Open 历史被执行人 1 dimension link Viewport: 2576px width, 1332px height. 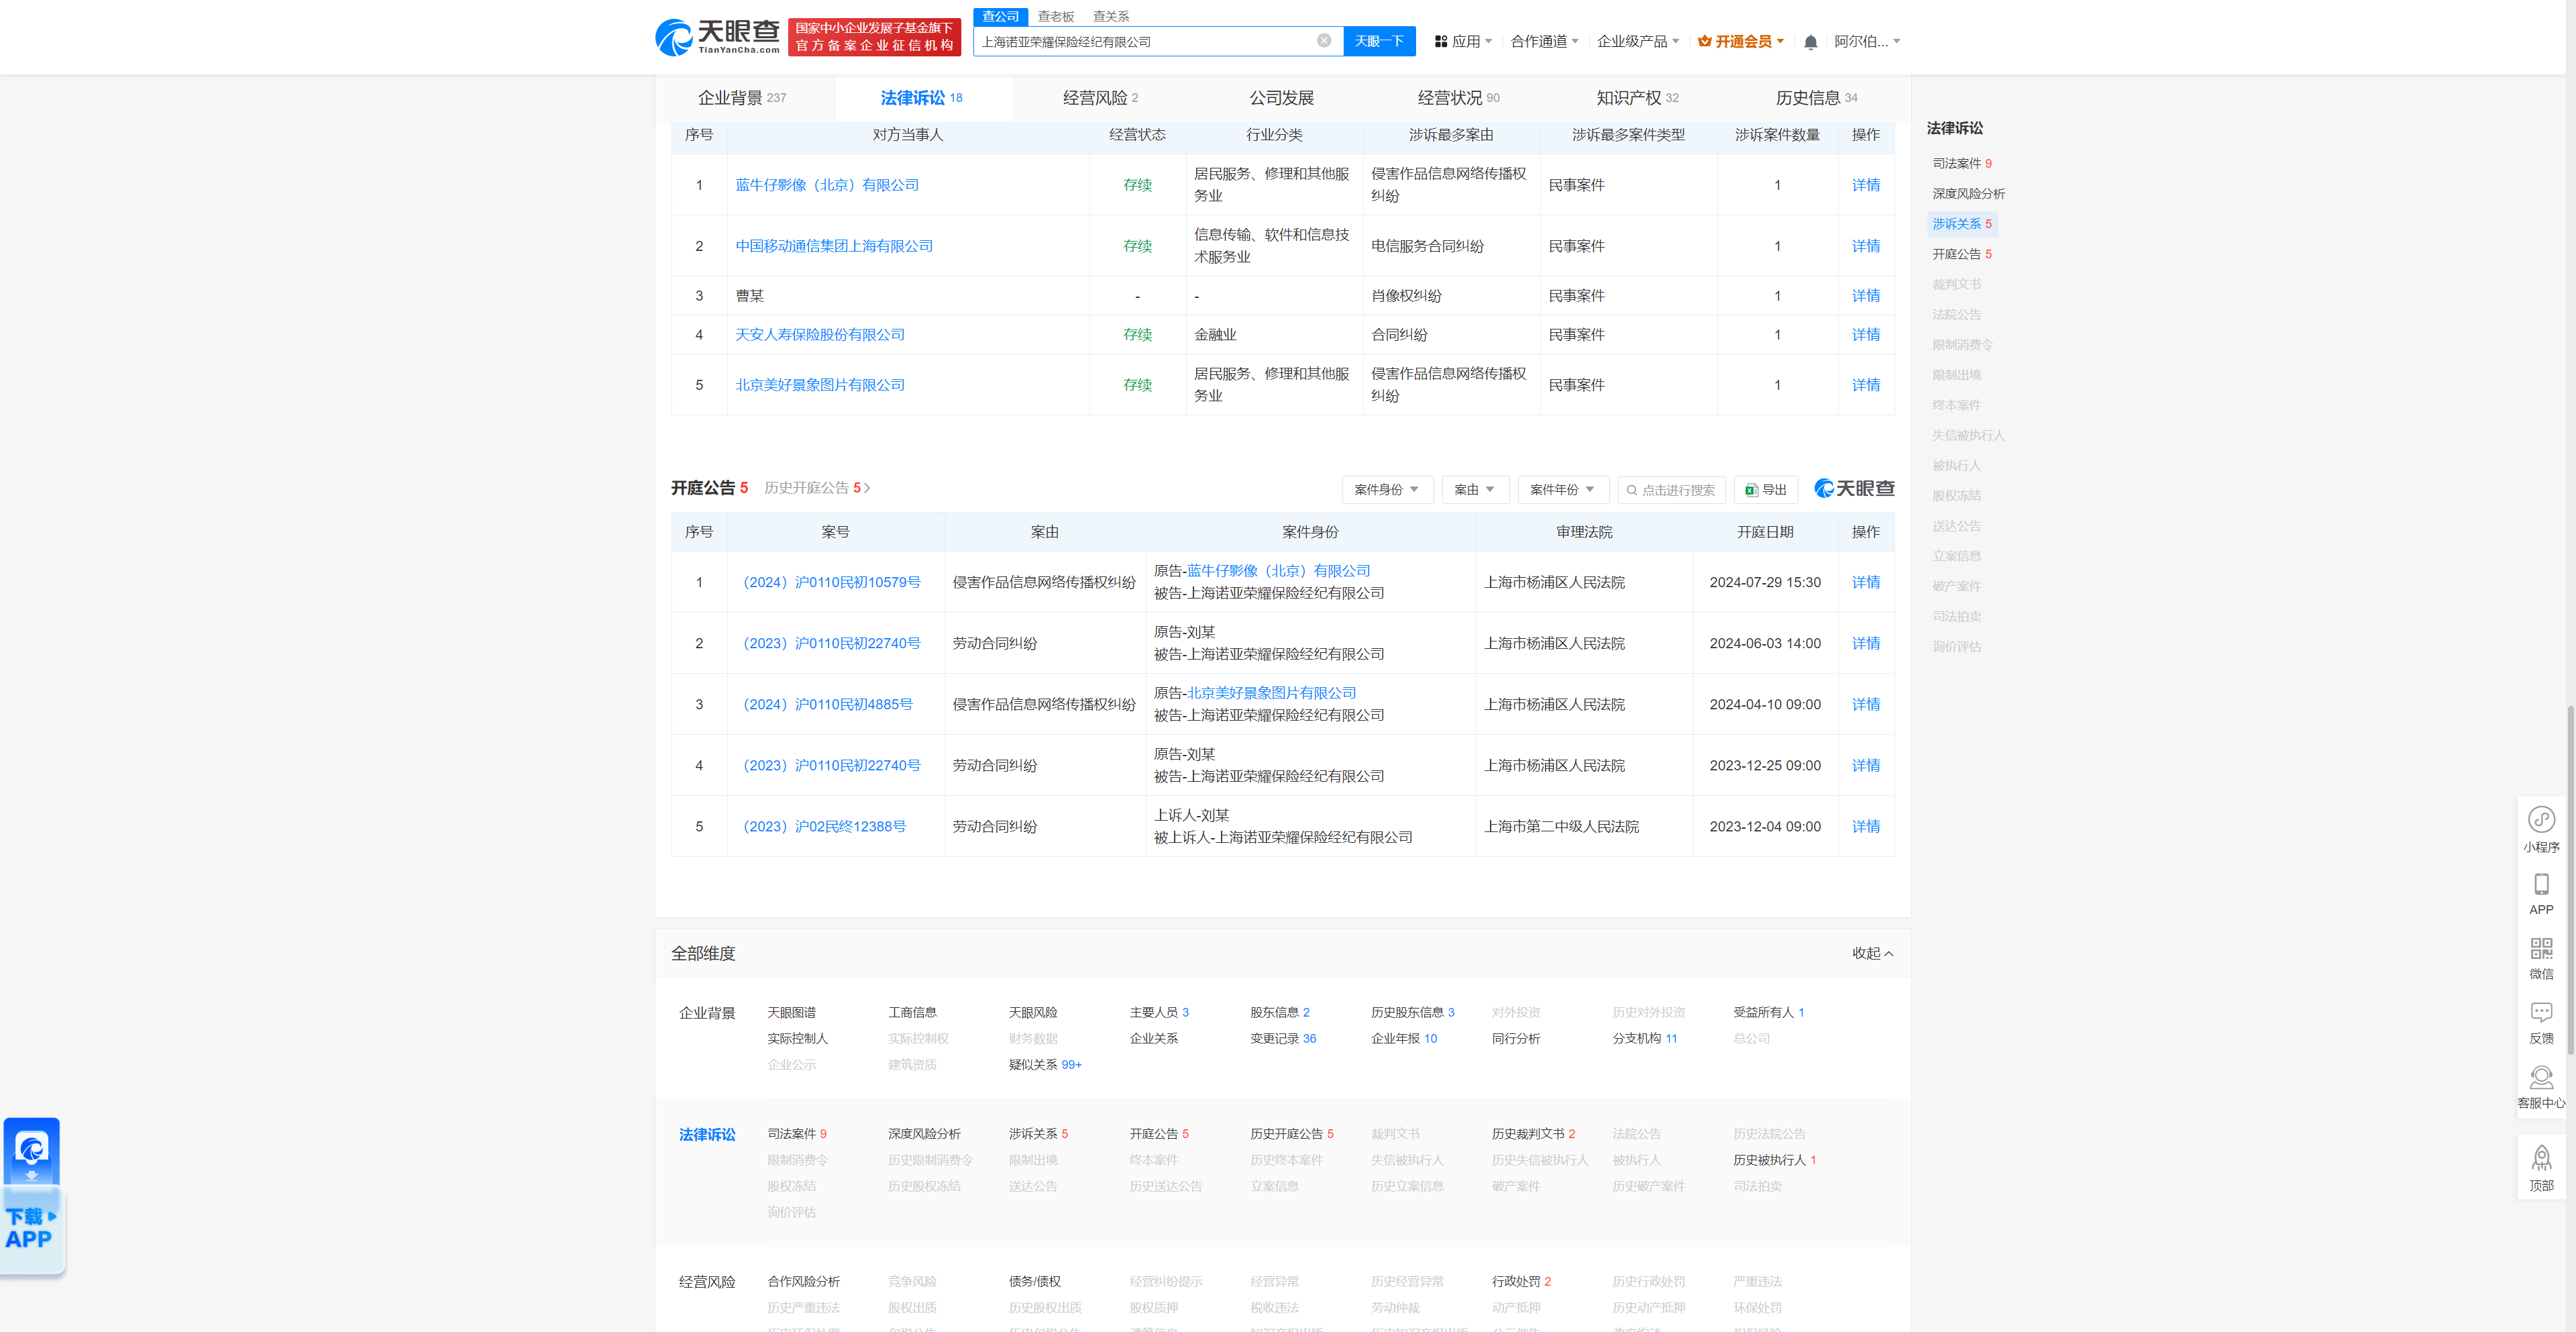[x=1774, y=1160]
